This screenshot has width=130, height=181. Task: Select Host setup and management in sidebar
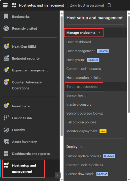(x=24, y=168)
